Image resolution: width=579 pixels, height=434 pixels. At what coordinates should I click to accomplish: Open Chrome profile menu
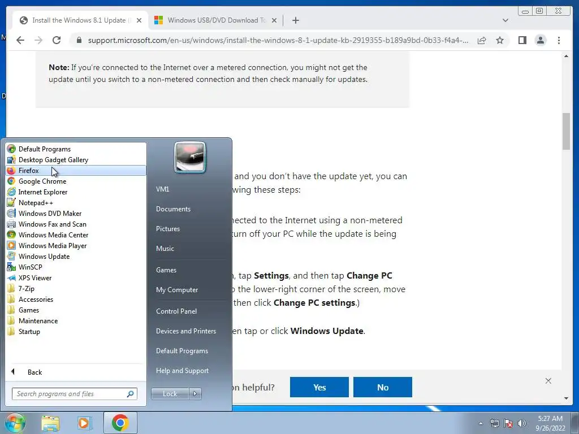coord(541,40)
